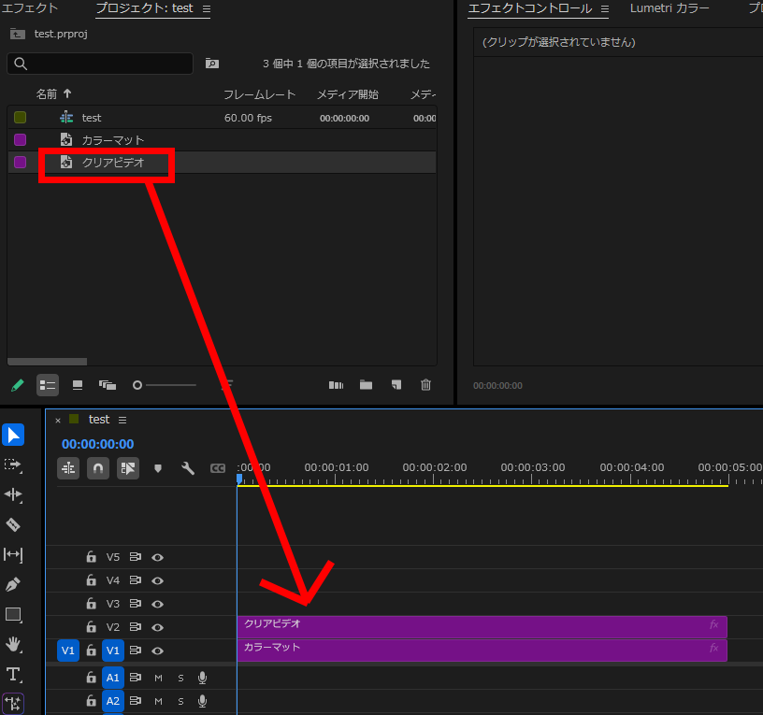Image resolution: width=763 pixels, height=715 pixels.
Task: Switch to エフェクト tab
Action: (30, 8)
